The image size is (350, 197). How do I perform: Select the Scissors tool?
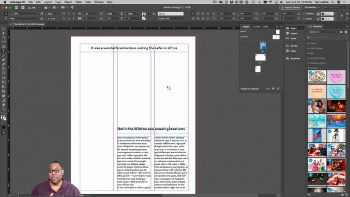coord(3,78)
